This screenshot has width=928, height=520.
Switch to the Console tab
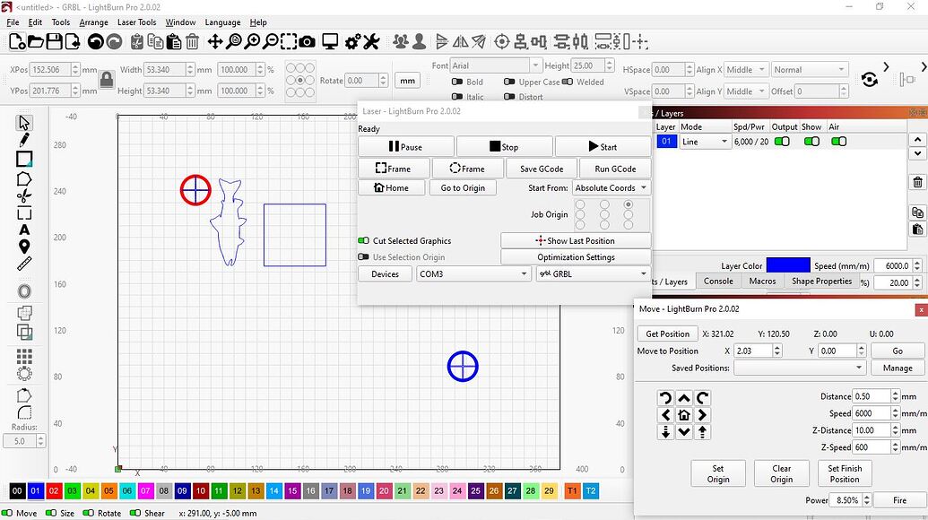coord(718,281)
